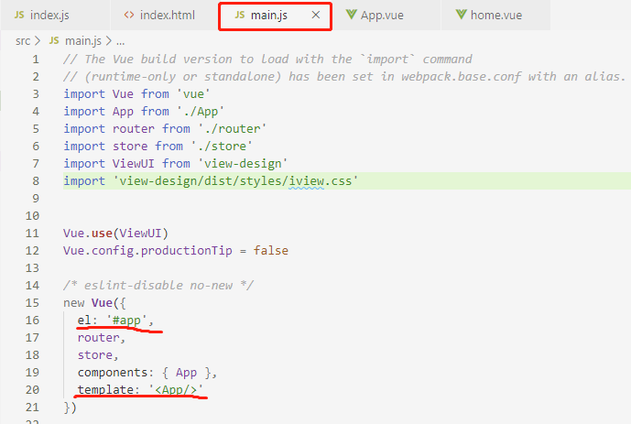Click the false value on line 12

270,251
